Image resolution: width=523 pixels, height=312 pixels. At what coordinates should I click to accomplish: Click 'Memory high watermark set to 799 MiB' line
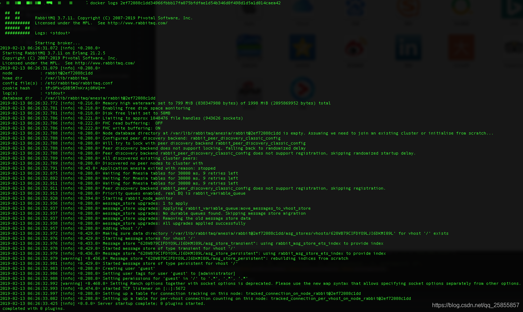pyautogui.click(x=165, y=103)
